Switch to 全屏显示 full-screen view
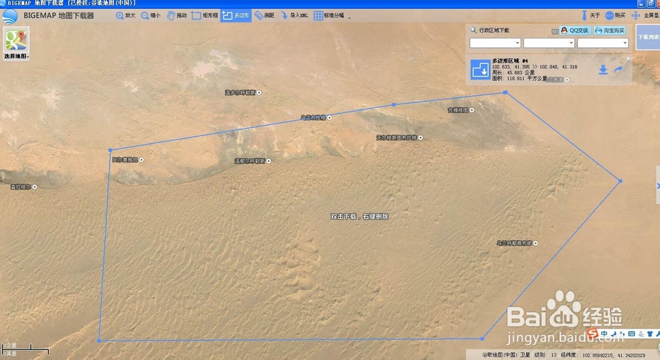Viewport: 660px width, 360px height. 645,16
